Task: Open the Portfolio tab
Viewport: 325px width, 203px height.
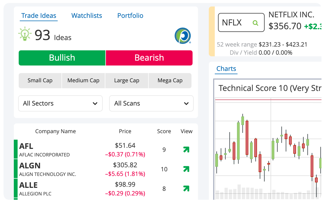Action: [130, 16]
